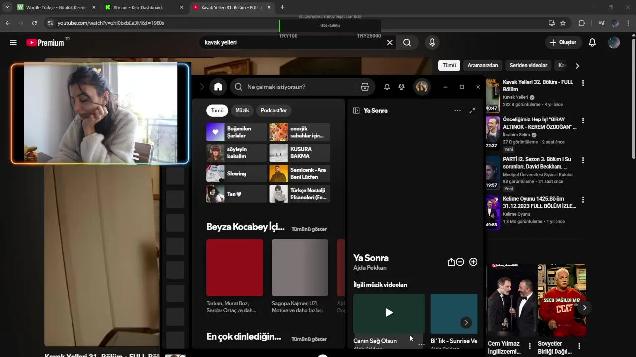Expand Now Playing panel to fullscreen
This screenshot has height=357, width=636.
tap(472, 110)
